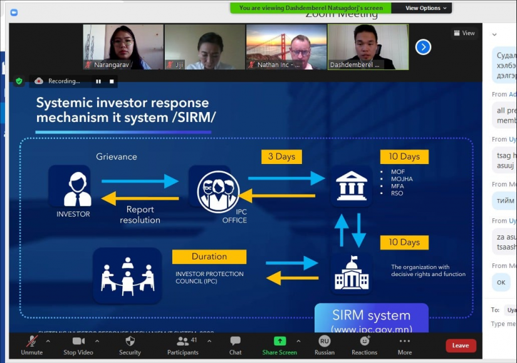The image size is (517, 363).
Task: Show next page of participant thumbnails
Action: click(424, 47)
